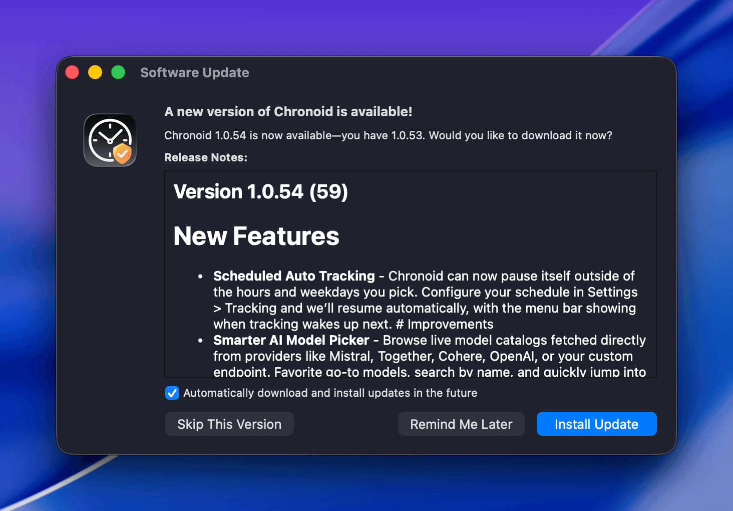
Task: Toggle the automatic update download checkbox
Action: tap(172, 393)
